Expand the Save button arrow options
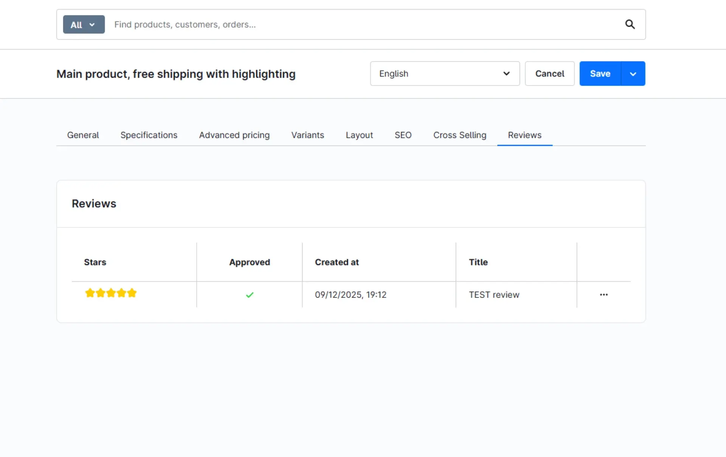The image size is (726, 457). [x=633, y=74]
